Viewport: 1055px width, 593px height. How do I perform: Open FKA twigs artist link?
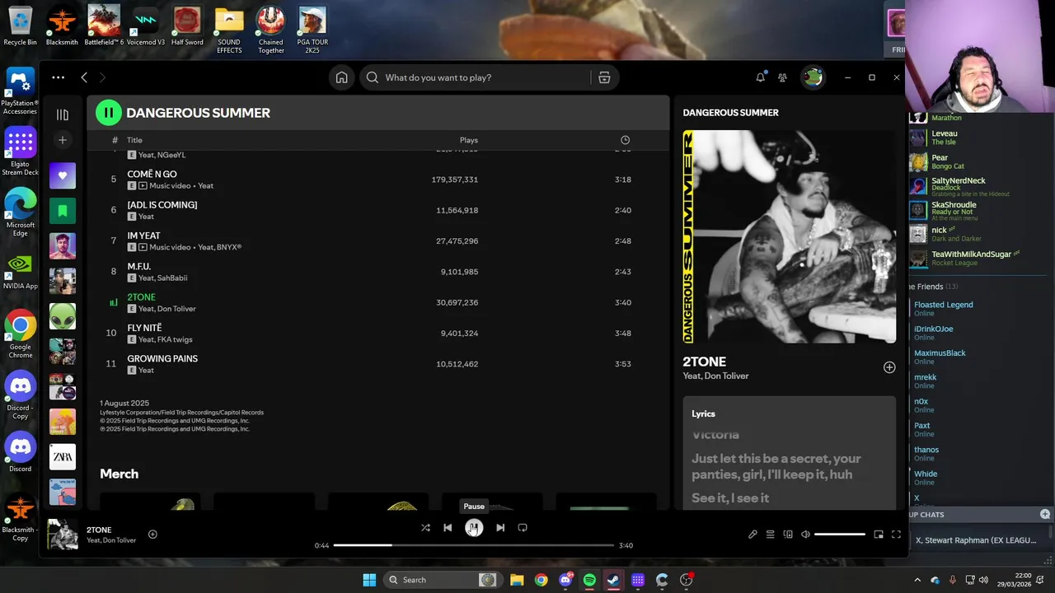click(175, 339)
